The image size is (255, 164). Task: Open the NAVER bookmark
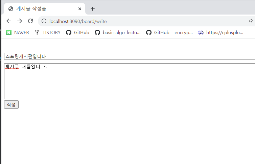18,32
